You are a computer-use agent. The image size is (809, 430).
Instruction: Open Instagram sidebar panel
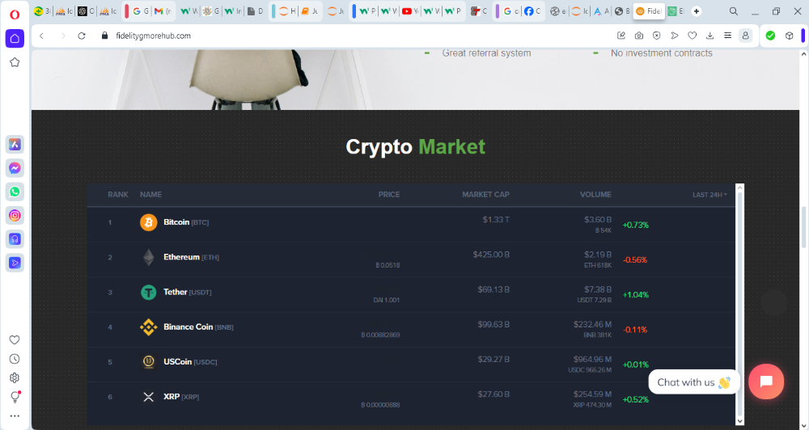pyautogui.click(x=15, y=215)
